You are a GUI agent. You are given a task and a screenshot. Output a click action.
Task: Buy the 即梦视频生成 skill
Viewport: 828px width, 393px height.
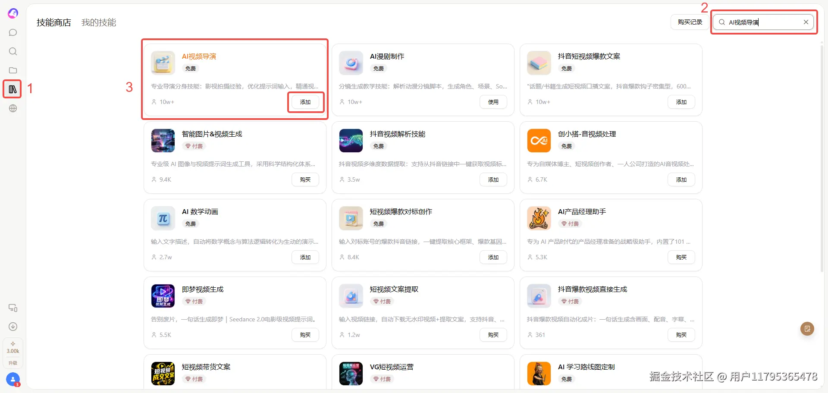tap(305, 335)
